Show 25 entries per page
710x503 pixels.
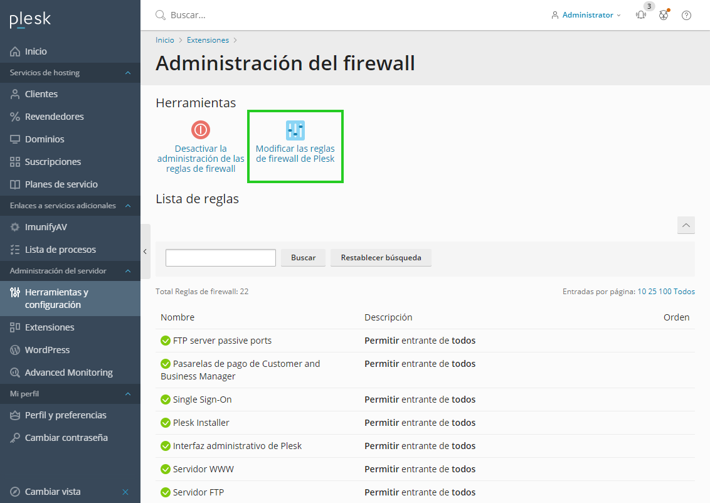pos(652,292)
